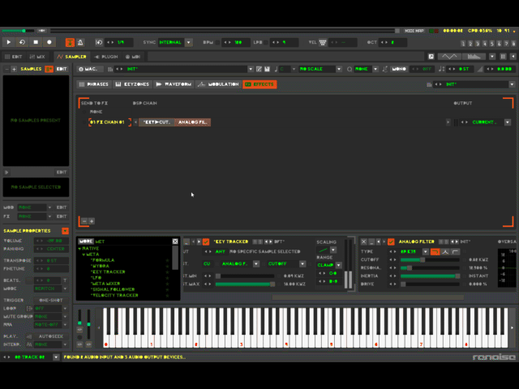
Task: Start playback with the Play button
Action: tap(9, 42)
